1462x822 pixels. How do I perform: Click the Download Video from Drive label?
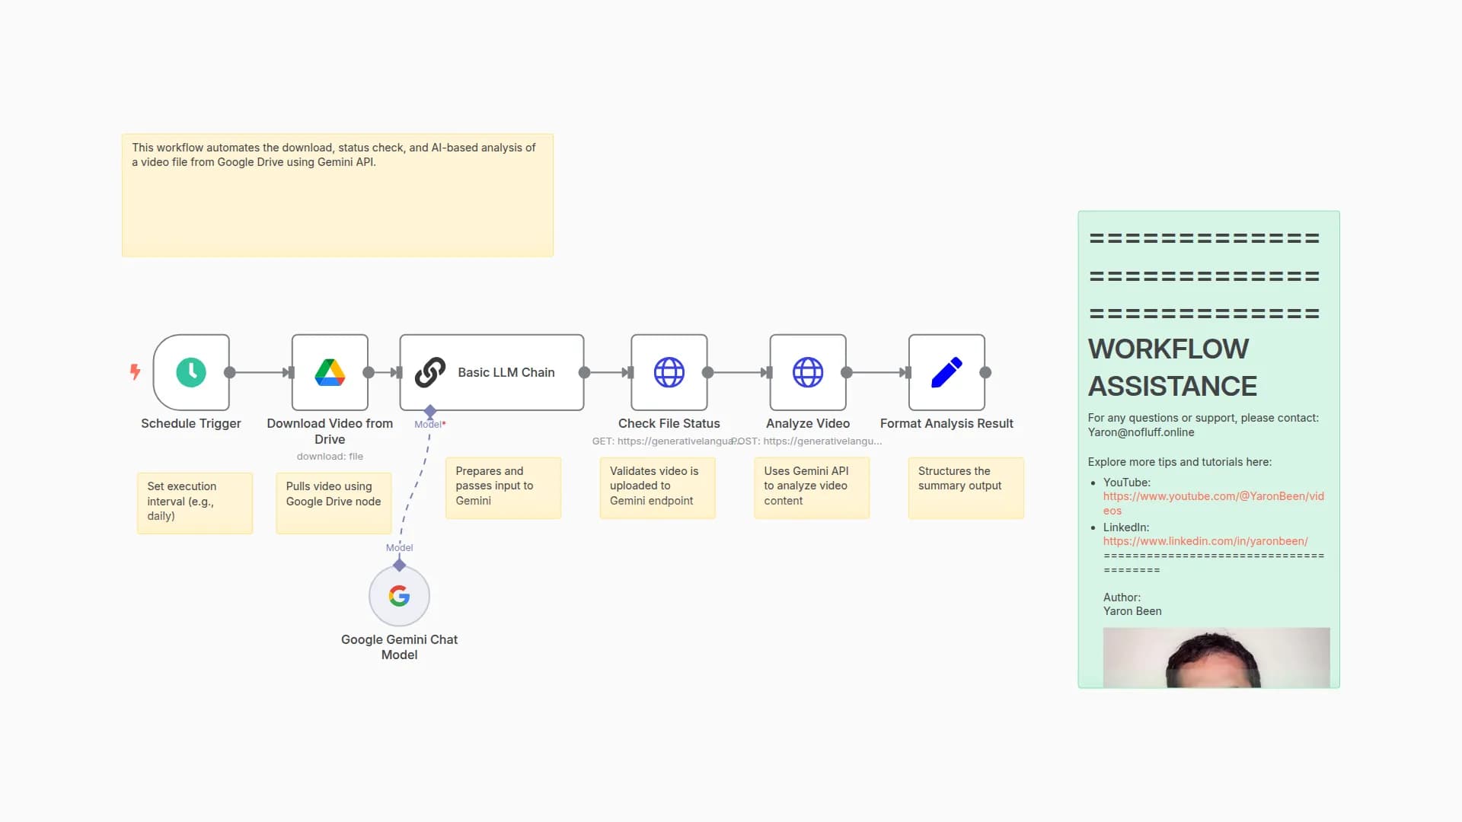330,431
